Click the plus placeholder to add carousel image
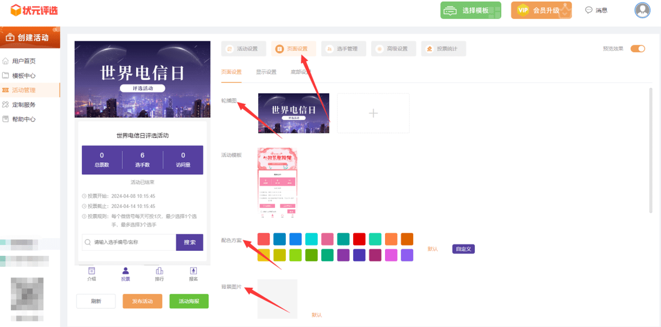This screenshot has width=661, height=327. click(373, 113)
